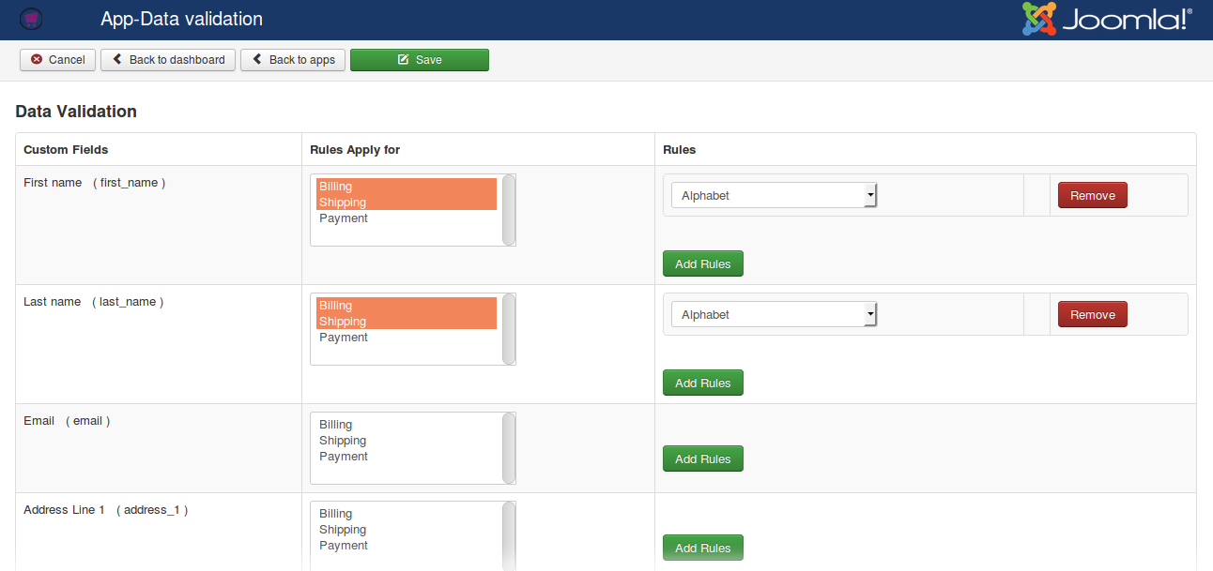Click the Joomla logo
This screenshot has width=1213, height=571.
tap(1107, 20)
